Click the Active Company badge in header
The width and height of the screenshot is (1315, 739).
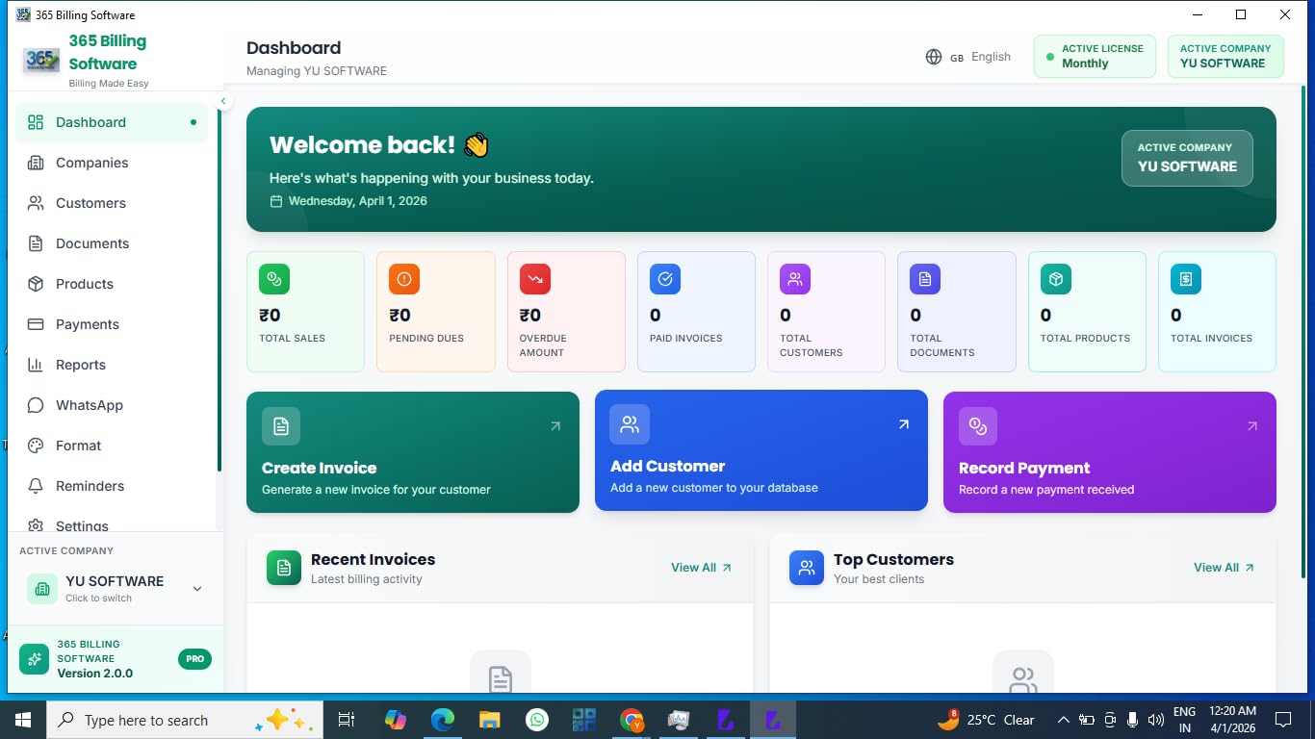[x=1225, y=56]
